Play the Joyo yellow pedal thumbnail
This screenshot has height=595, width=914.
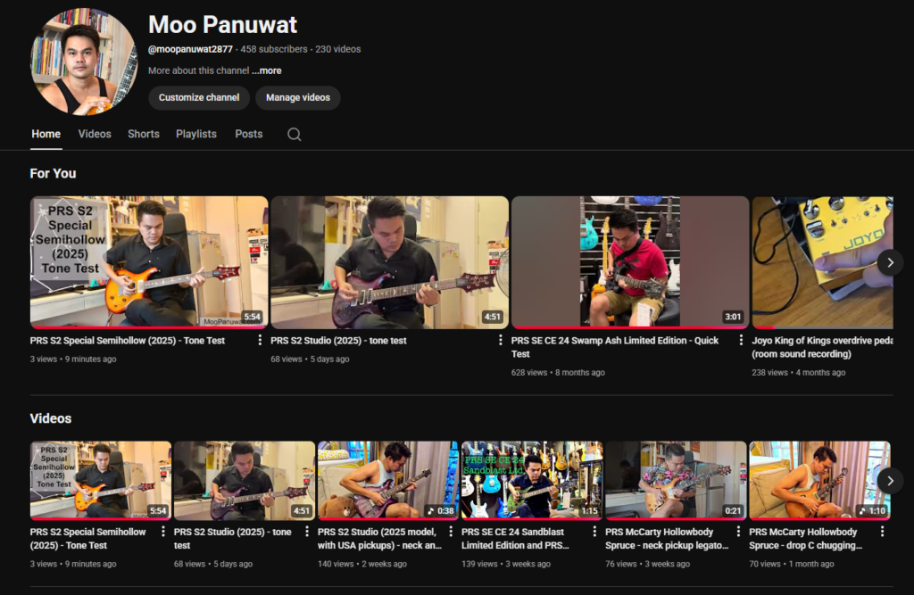point(822,262)
